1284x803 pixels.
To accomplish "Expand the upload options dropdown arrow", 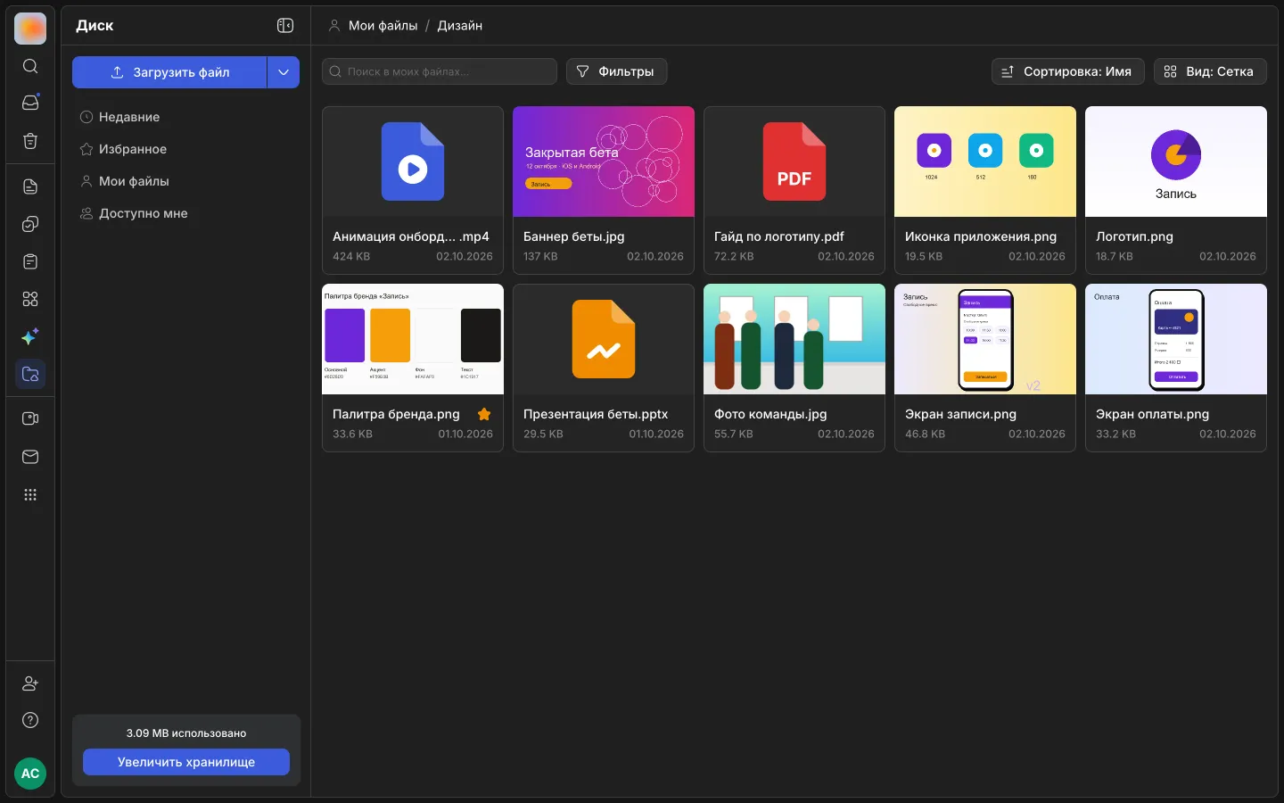I will pos(284,72).
